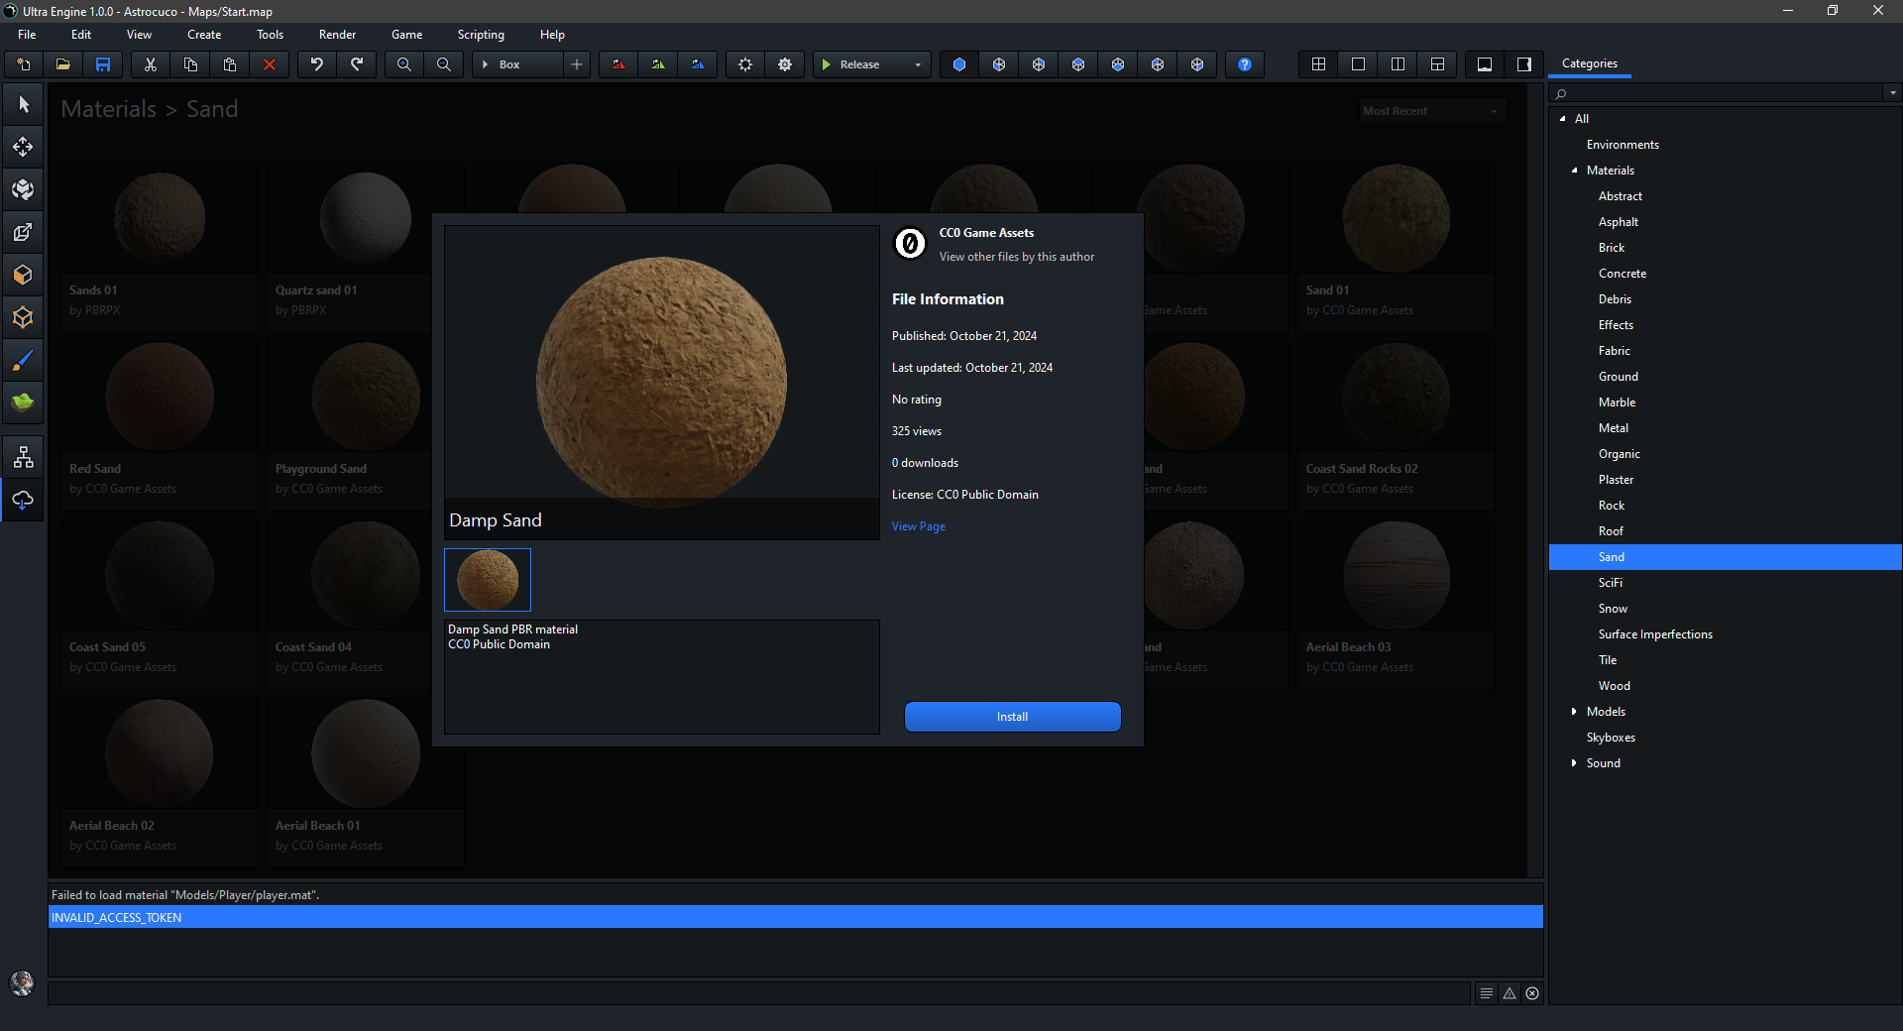1903x1031 pixels.
Task: Click the cloud download icon in sidebar
Action: (23, 500)
